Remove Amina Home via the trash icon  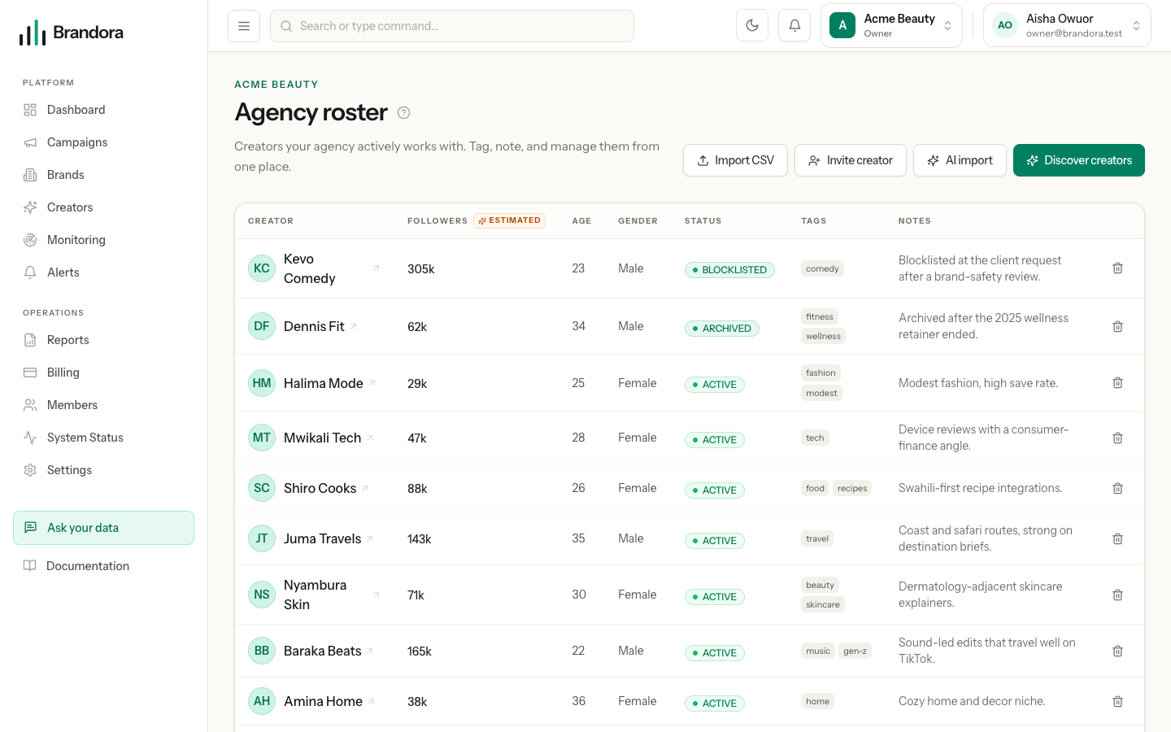[x=1117, y=701]
